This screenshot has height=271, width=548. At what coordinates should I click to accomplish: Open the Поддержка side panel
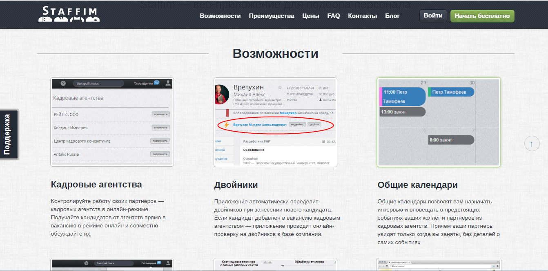click(8, 134)
